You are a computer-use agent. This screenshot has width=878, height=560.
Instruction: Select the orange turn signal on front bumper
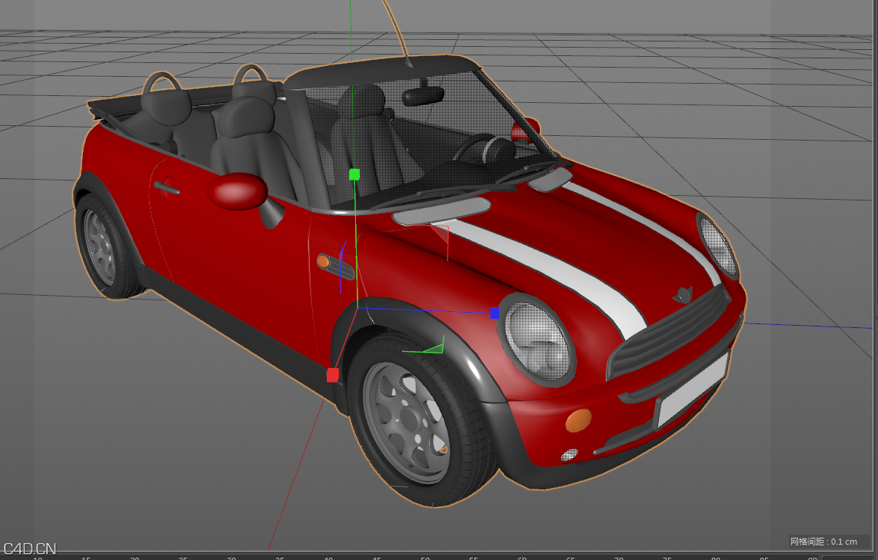click(x=578, y=420)
